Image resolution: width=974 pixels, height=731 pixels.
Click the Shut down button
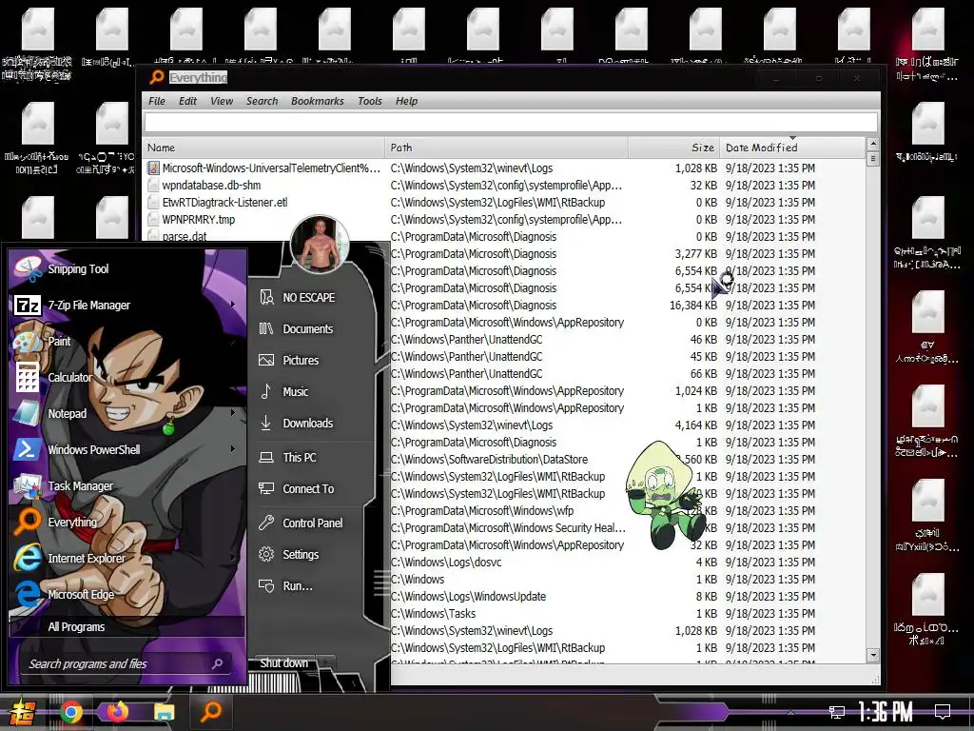point(283,662)
